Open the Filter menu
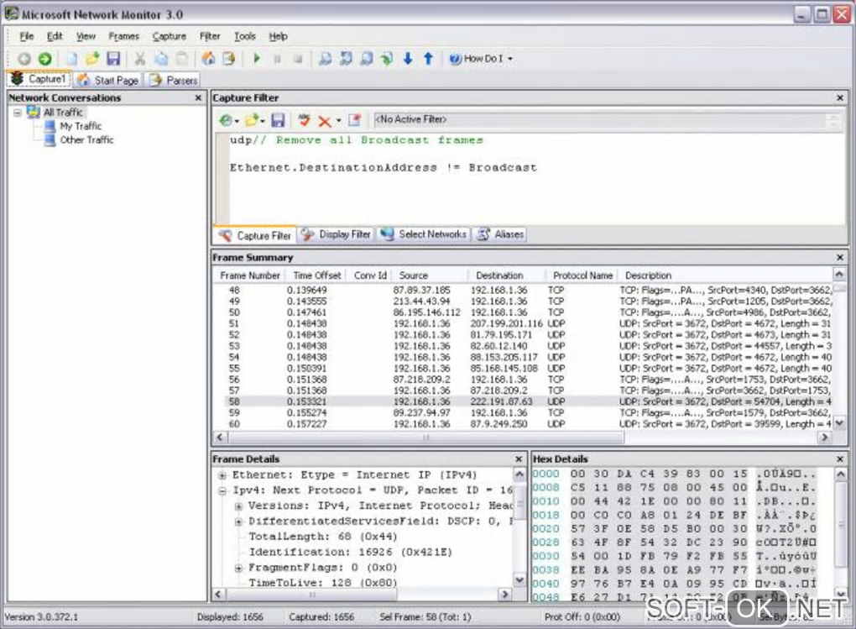Viewport: 856px width, 629px height. (210, 36)
